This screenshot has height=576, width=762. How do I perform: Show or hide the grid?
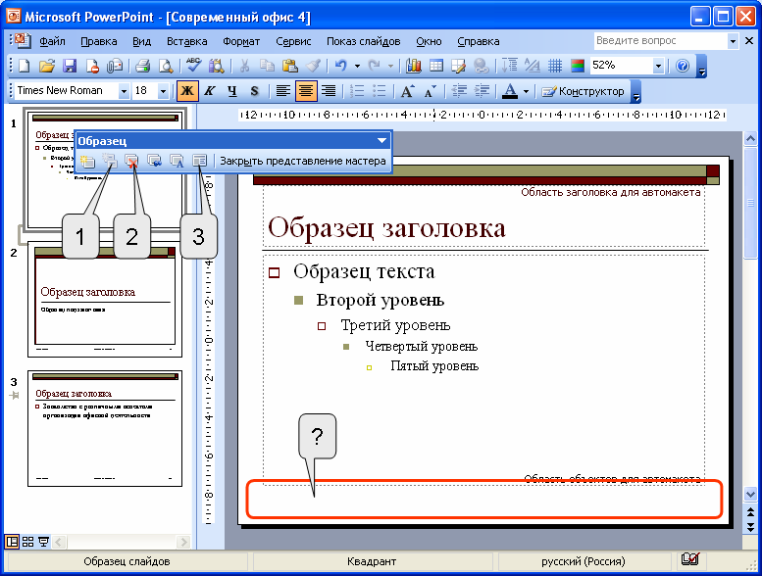point(555,66)
